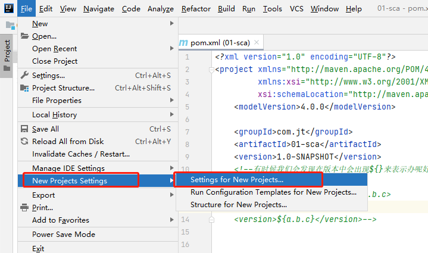Click the IntelliJ IDEA logo icon
Viewport: 428px width, 253px height.
click(x=9, y=8)
